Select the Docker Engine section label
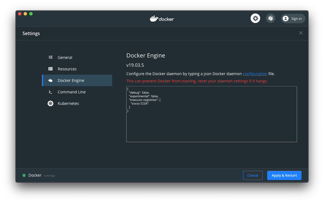324x203 pixels. point(71,80)
